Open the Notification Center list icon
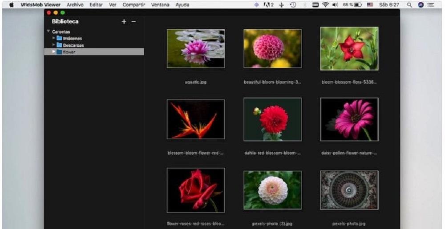Screen dimensions: 445x229 click(x=431, y=5)
